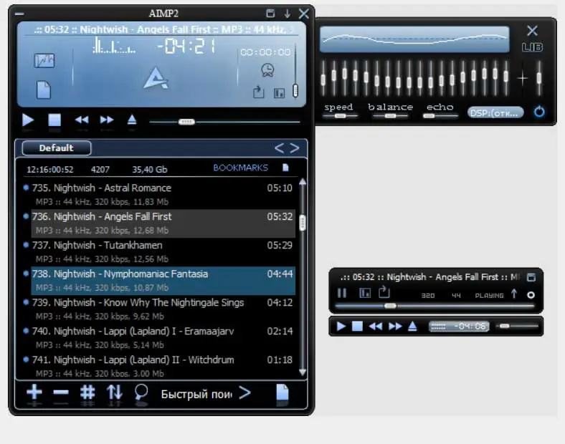The image size is (565, 444).
Task: Adjust mini player seek slider
Action: (390, 307)
